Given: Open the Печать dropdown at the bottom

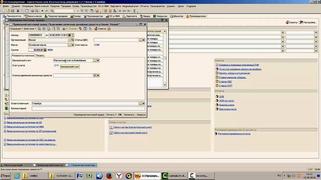Looking at the screenshot, I should click(x=111, y=114).
